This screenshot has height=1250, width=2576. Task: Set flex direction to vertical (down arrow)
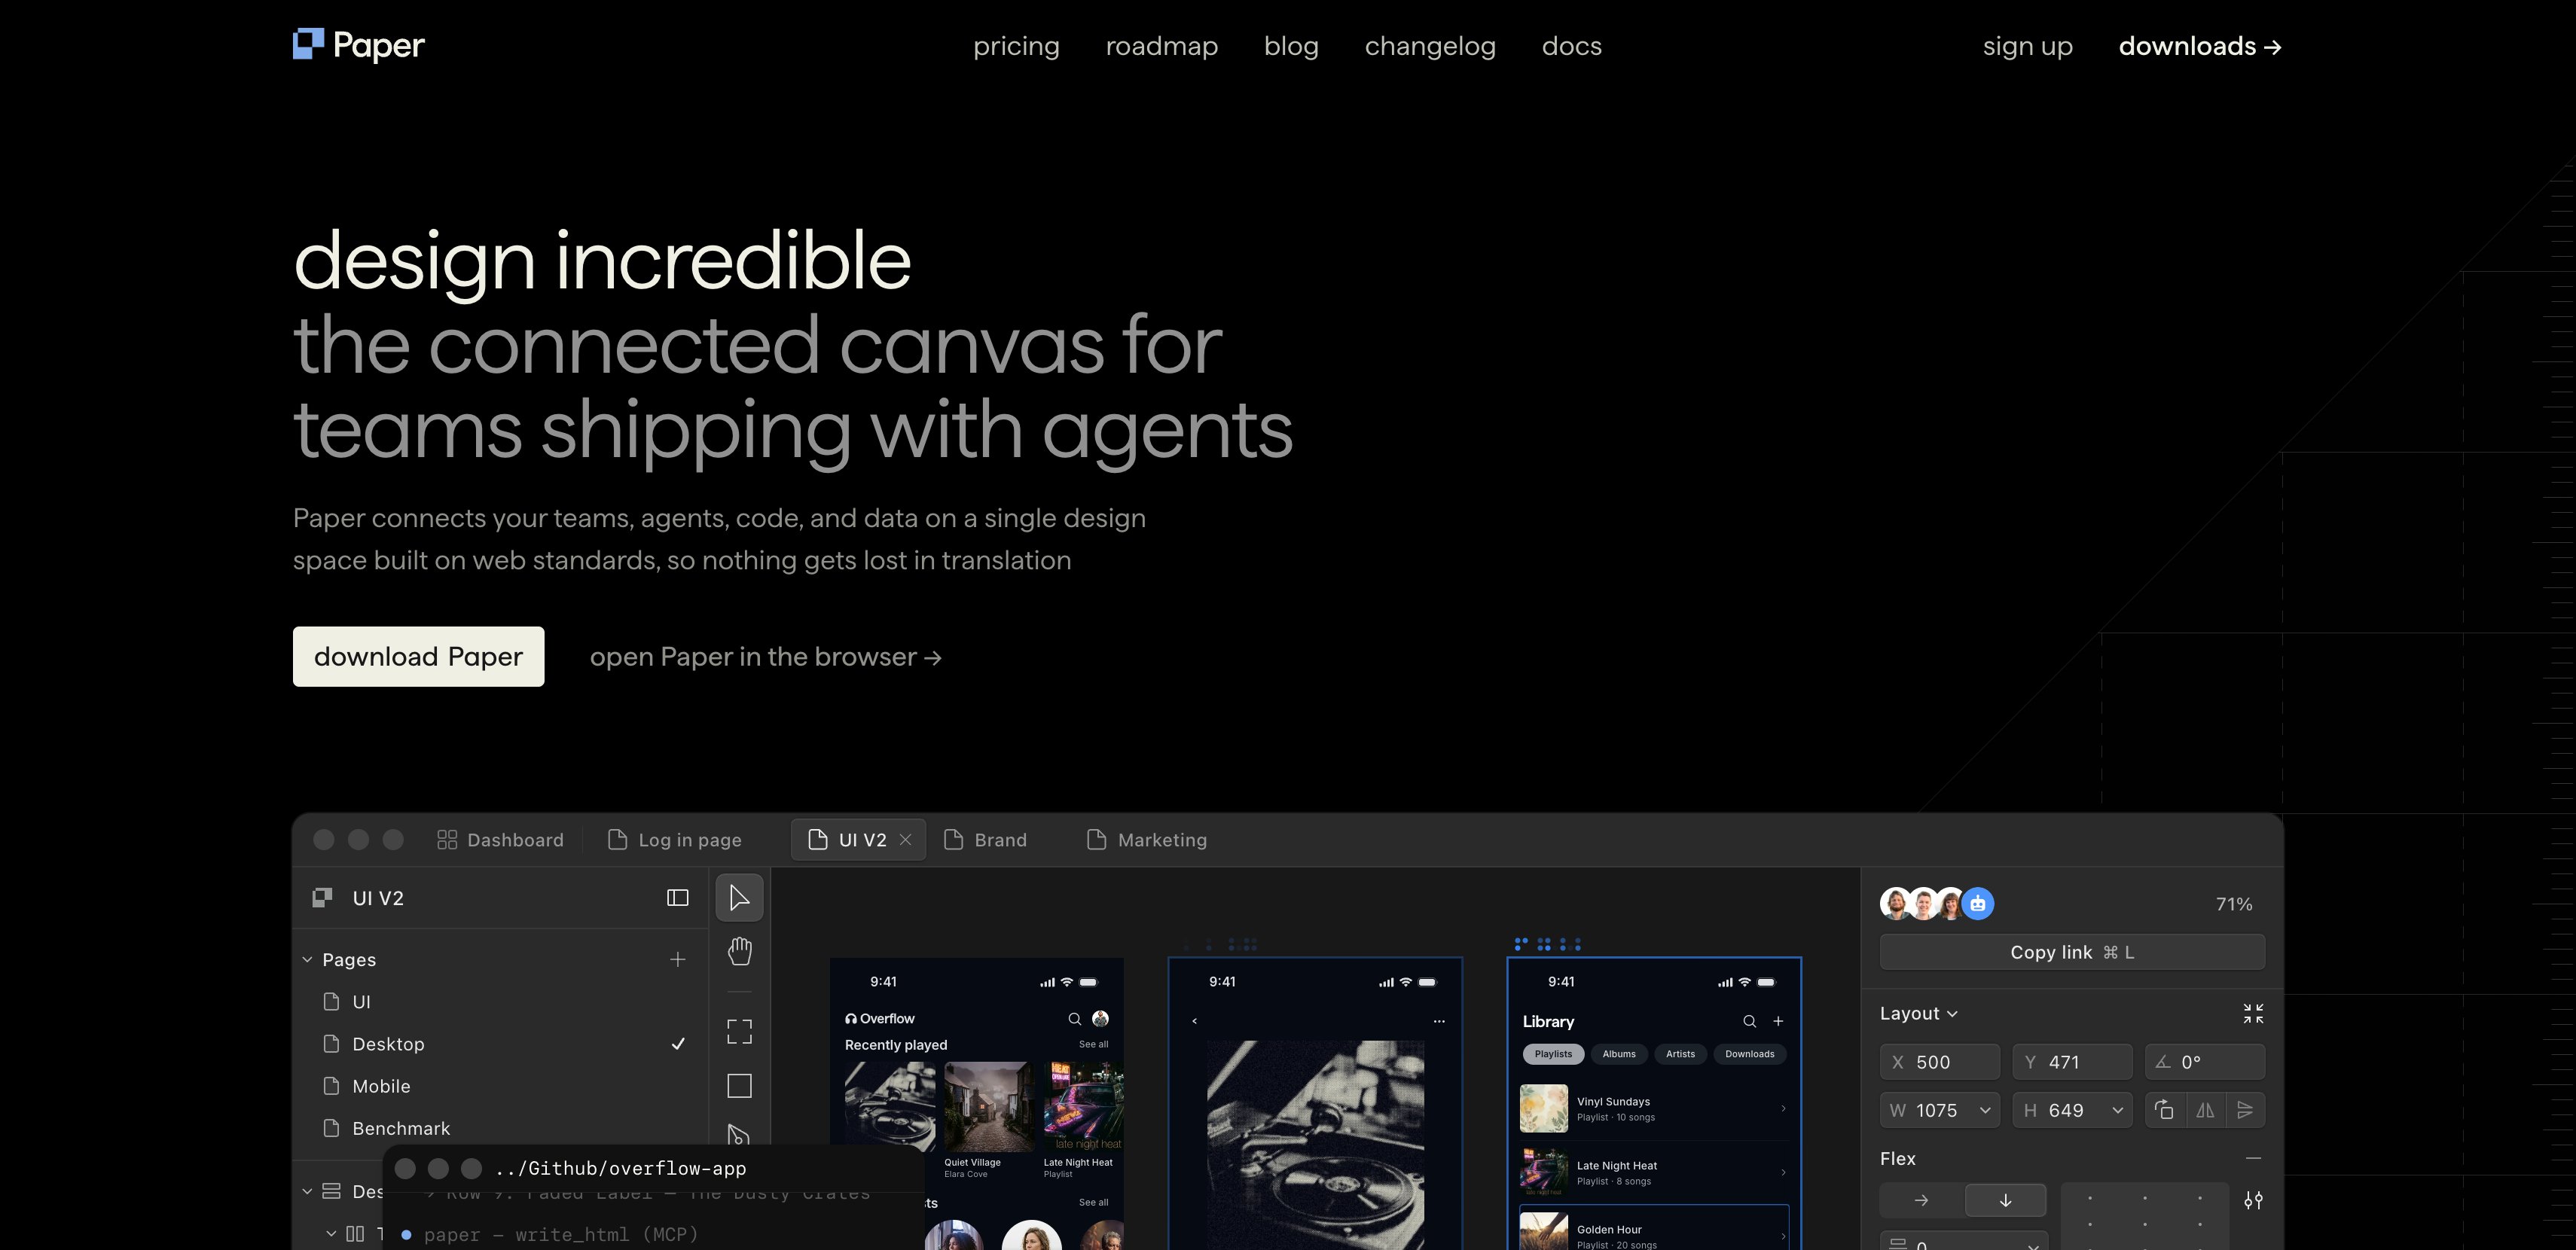pos(2005,1200)
